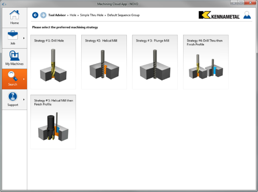Choose Strategy #2 Helical Mill card
258x192 pixels.
coord(104,62)
